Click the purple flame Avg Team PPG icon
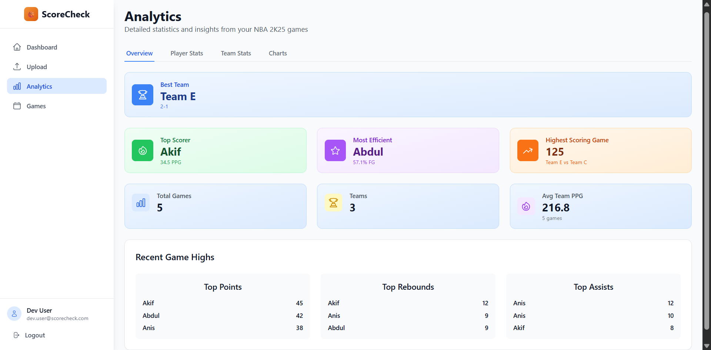The height and width of the screenshot is (350, 711). coord(526,206)
